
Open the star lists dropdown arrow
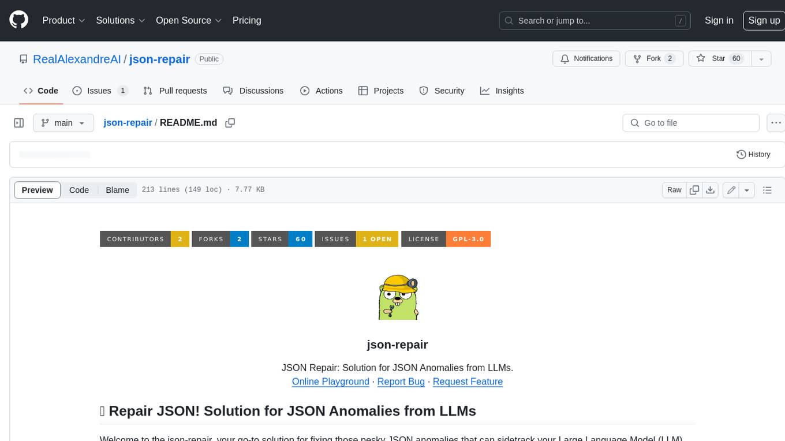pyautogui.click(x=761, y=58)
